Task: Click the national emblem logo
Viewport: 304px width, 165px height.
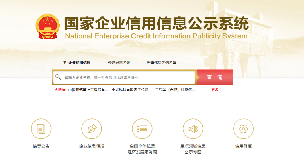Action: 48,26
